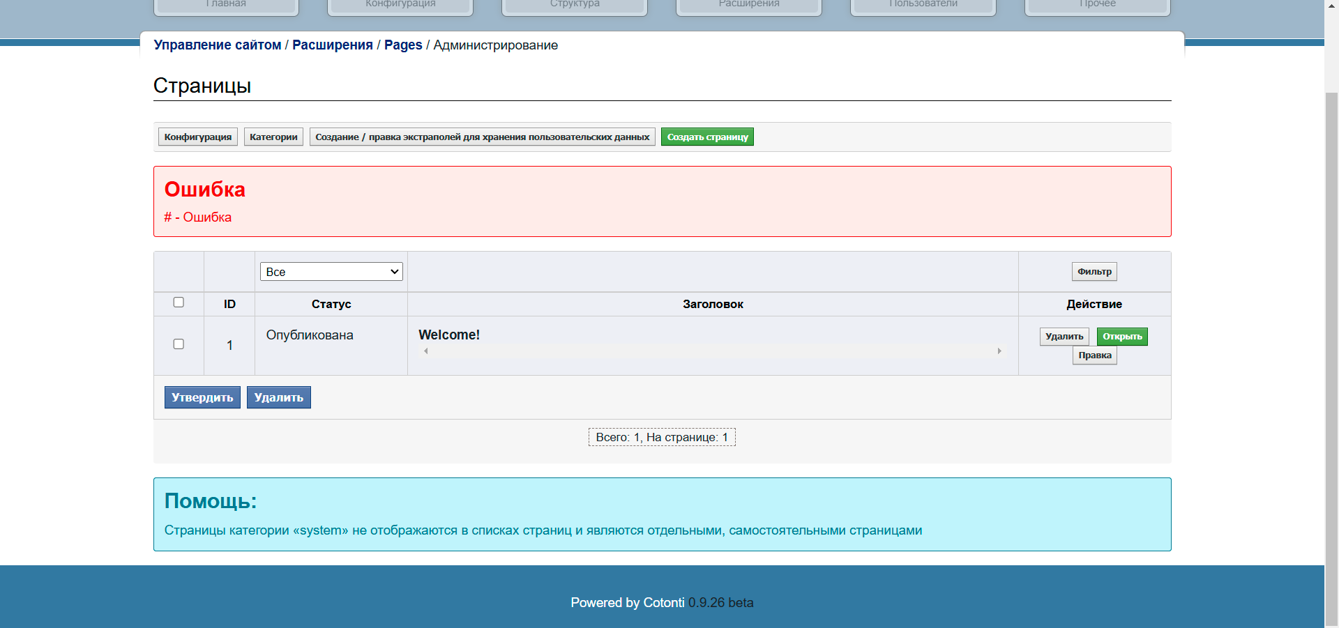Check the checkbox for page ID 1
1339x628 pixels.
point(179,344)
